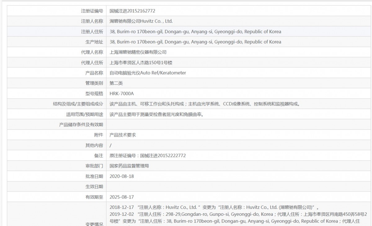Viewport: 372px width, 226px height.
Task: Click the 变更情况 label
Action: click(94, 224)
